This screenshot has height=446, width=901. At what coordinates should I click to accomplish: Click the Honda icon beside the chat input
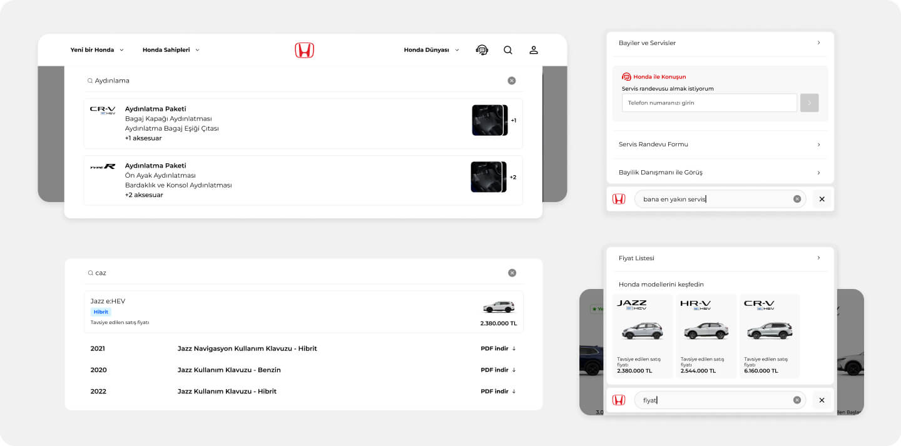(619, 199)
